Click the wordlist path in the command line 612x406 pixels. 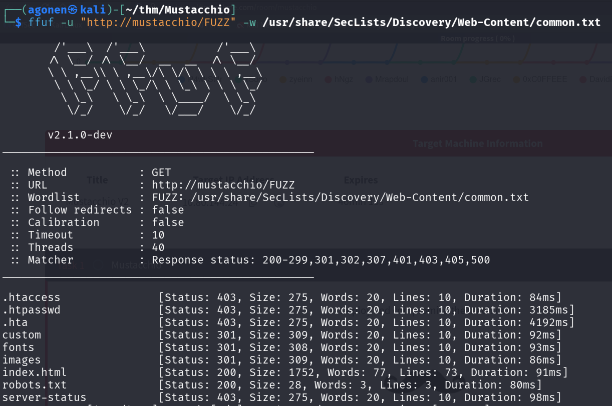[431, 22]
